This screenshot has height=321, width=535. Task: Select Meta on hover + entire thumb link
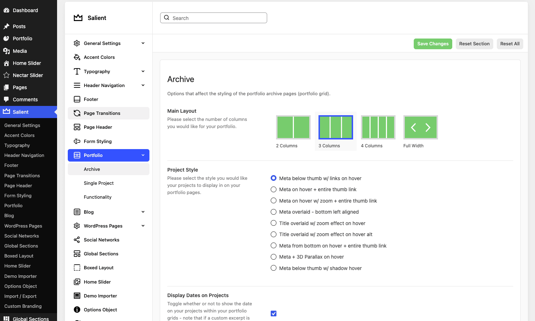[x=274, y=189]
